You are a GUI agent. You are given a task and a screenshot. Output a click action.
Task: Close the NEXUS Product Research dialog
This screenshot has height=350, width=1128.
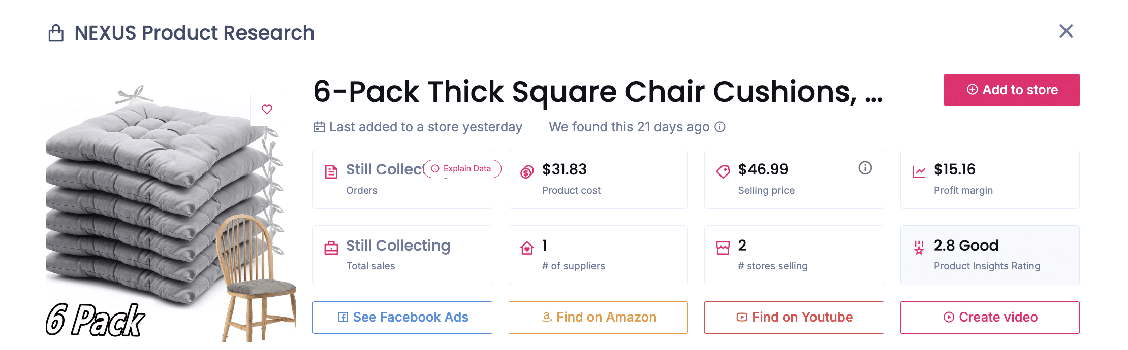pyautogui.click(x=1066, y=31)
